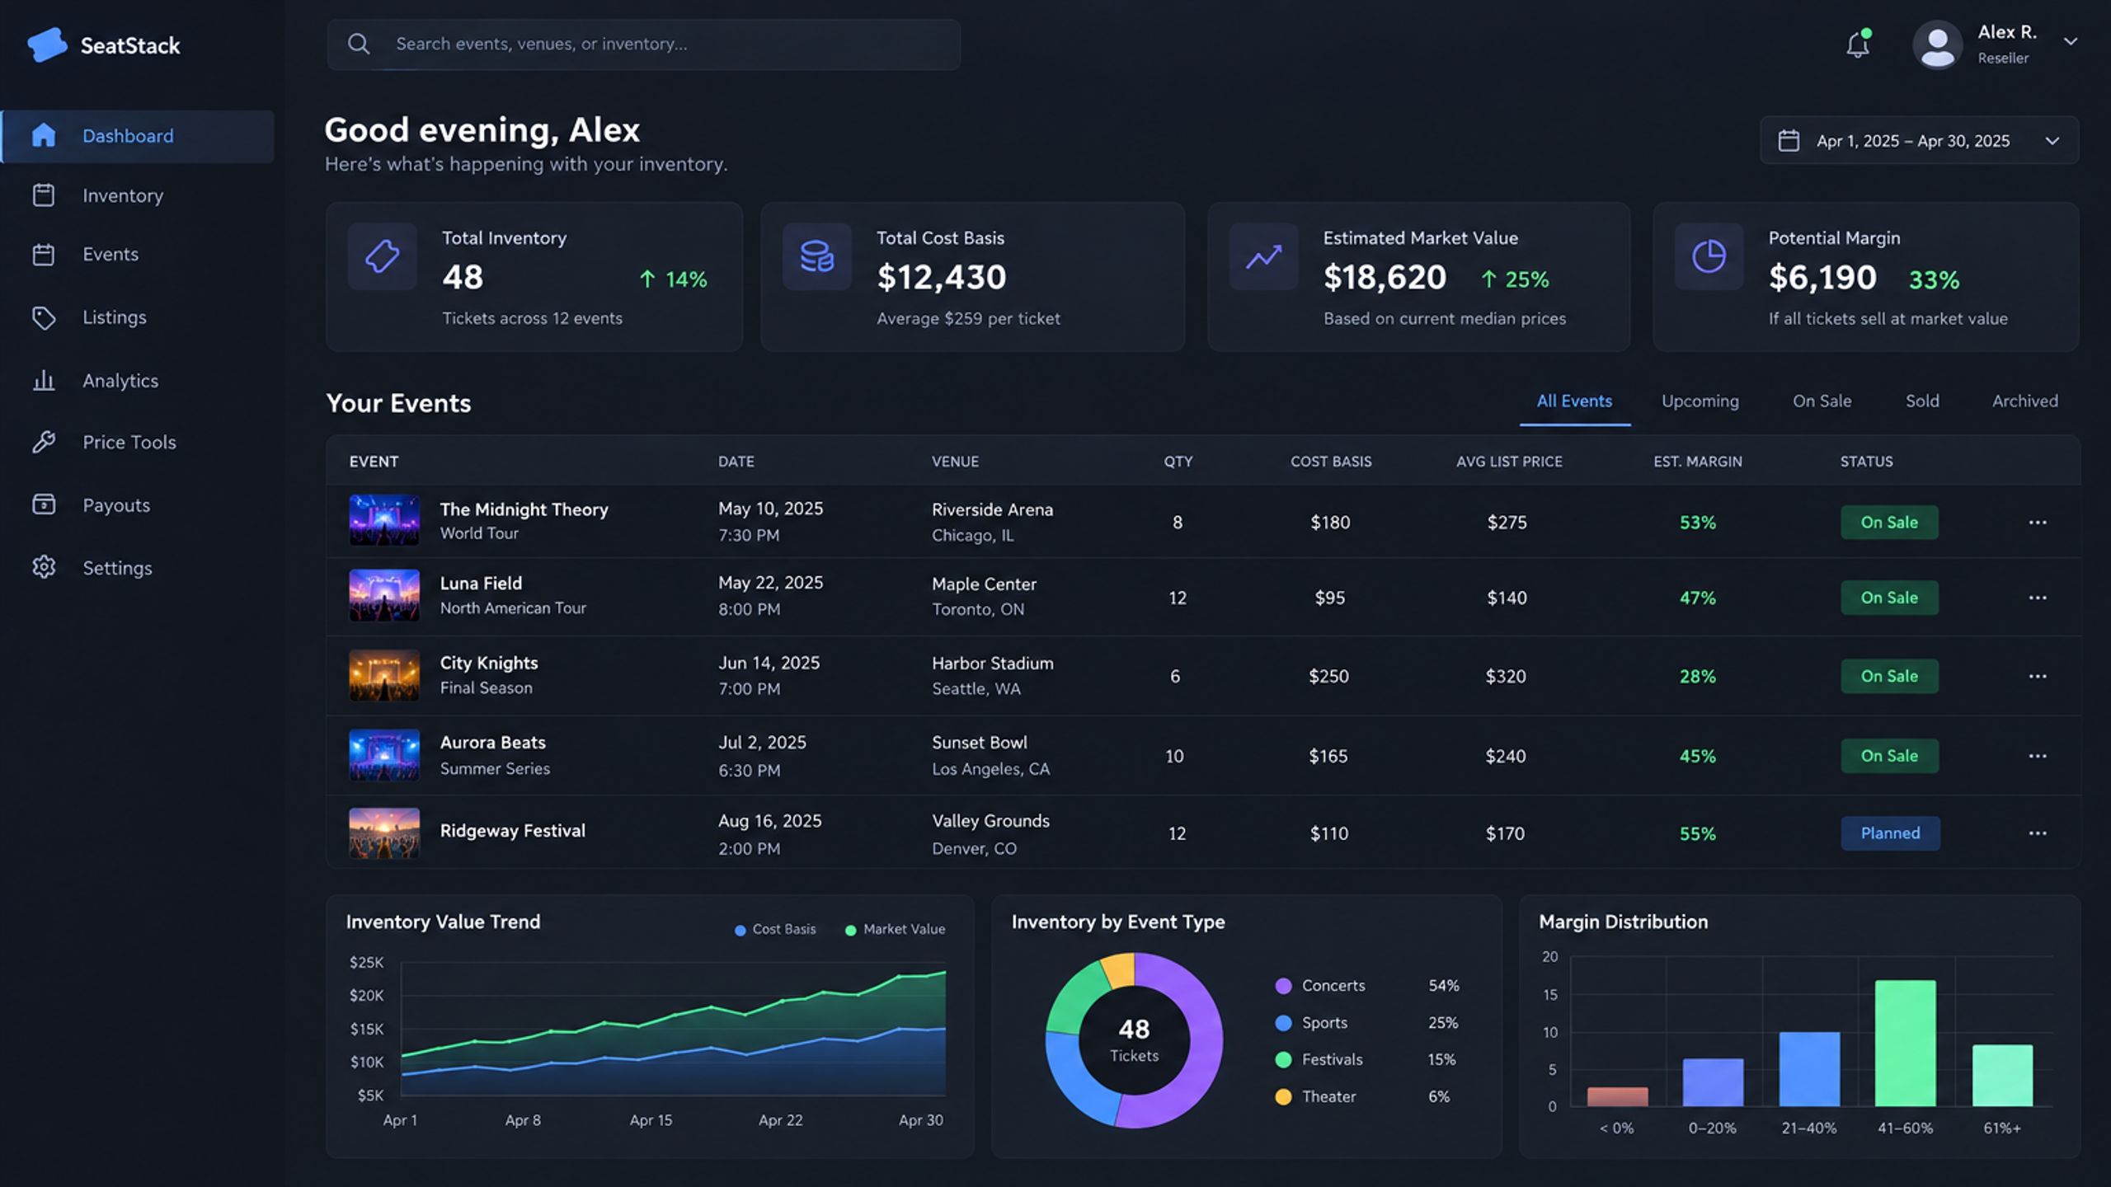Click the Settings gear icon
Viewport: 2111px width, 1187px height.
[x=44, y=567]
